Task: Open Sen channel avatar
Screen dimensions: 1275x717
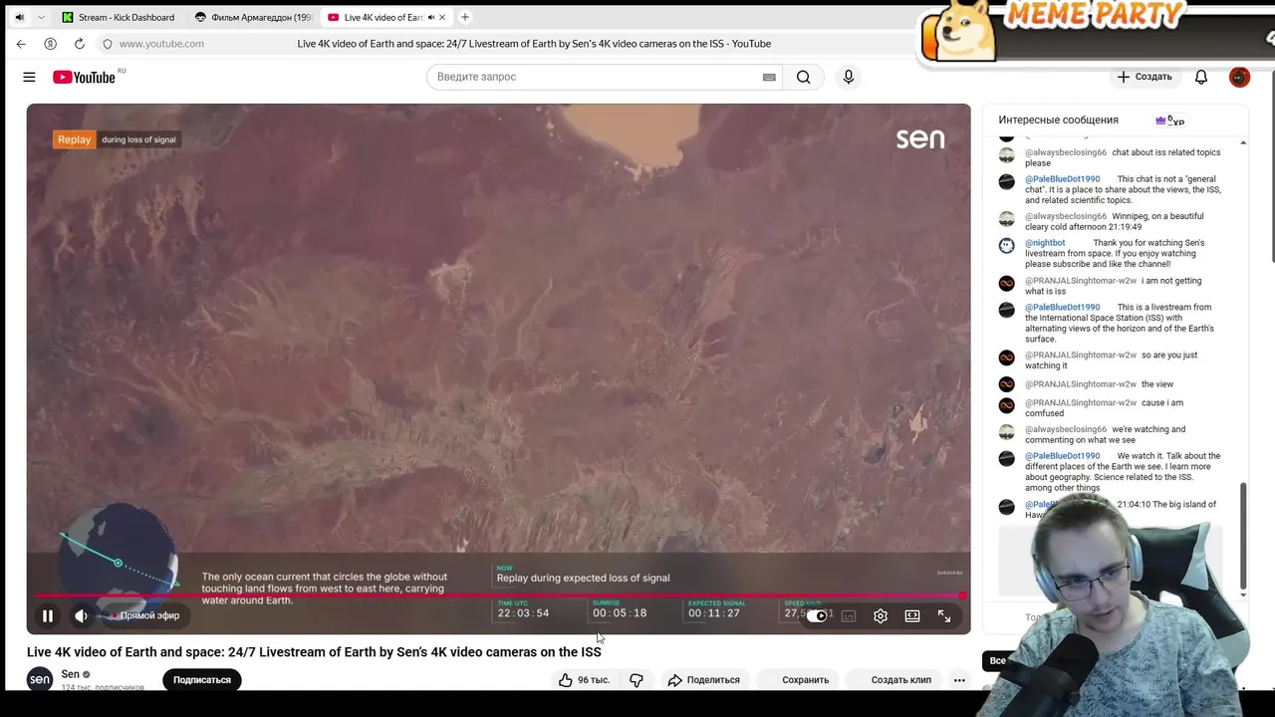Action: (x=40, y=679)
